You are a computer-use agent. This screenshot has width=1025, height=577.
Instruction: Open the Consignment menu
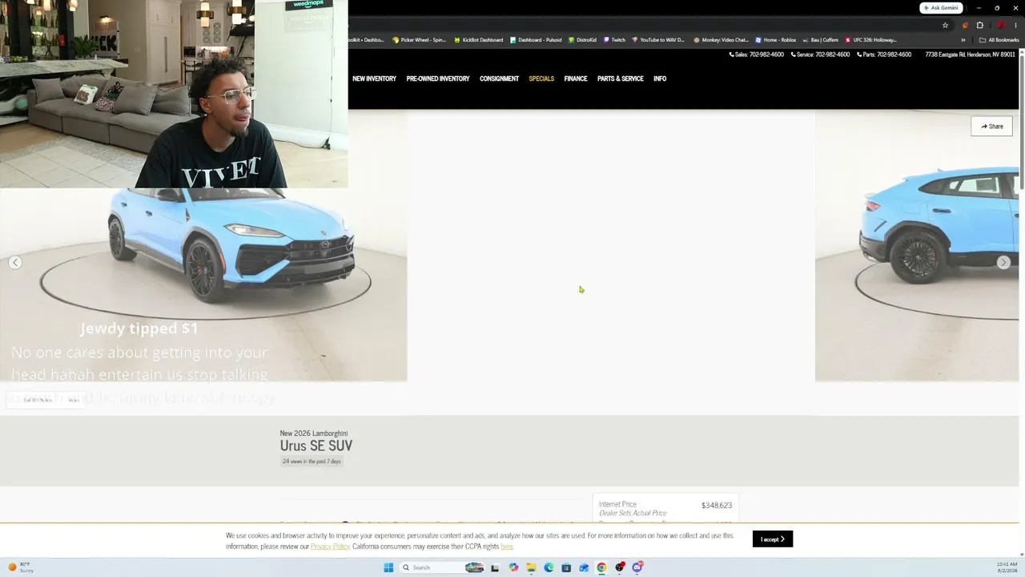tap(500, 79)
